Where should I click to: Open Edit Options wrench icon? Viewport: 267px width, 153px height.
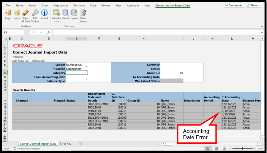[x=35, y=13]
